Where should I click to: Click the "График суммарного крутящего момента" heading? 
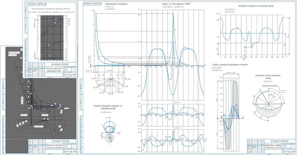coord(230,65)
